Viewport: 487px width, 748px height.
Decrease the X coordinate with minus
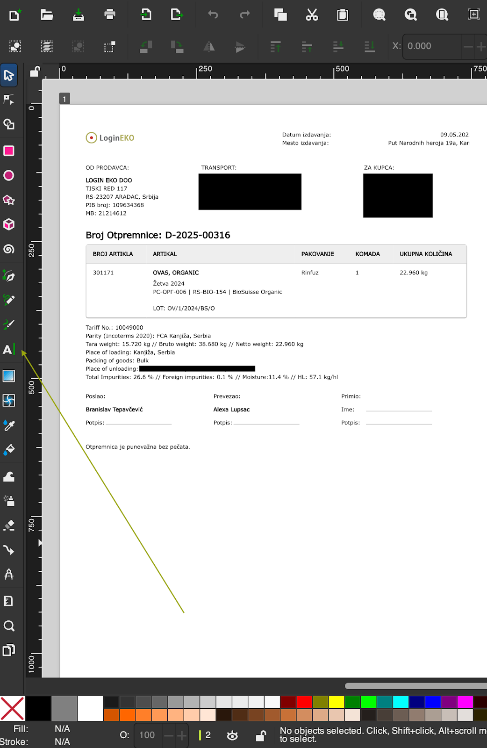point(468,46)
